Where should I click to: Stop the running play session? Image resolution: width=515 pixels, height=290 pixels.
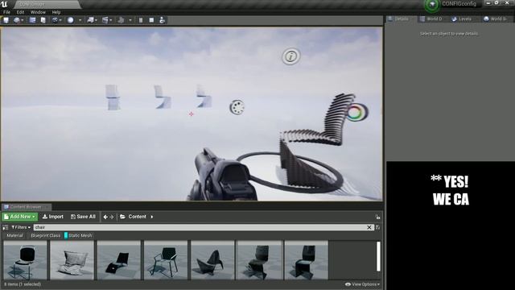point(151,20)
